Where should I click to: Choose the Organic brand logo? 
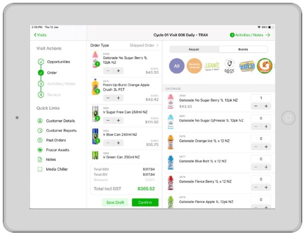tap(212, 66)
